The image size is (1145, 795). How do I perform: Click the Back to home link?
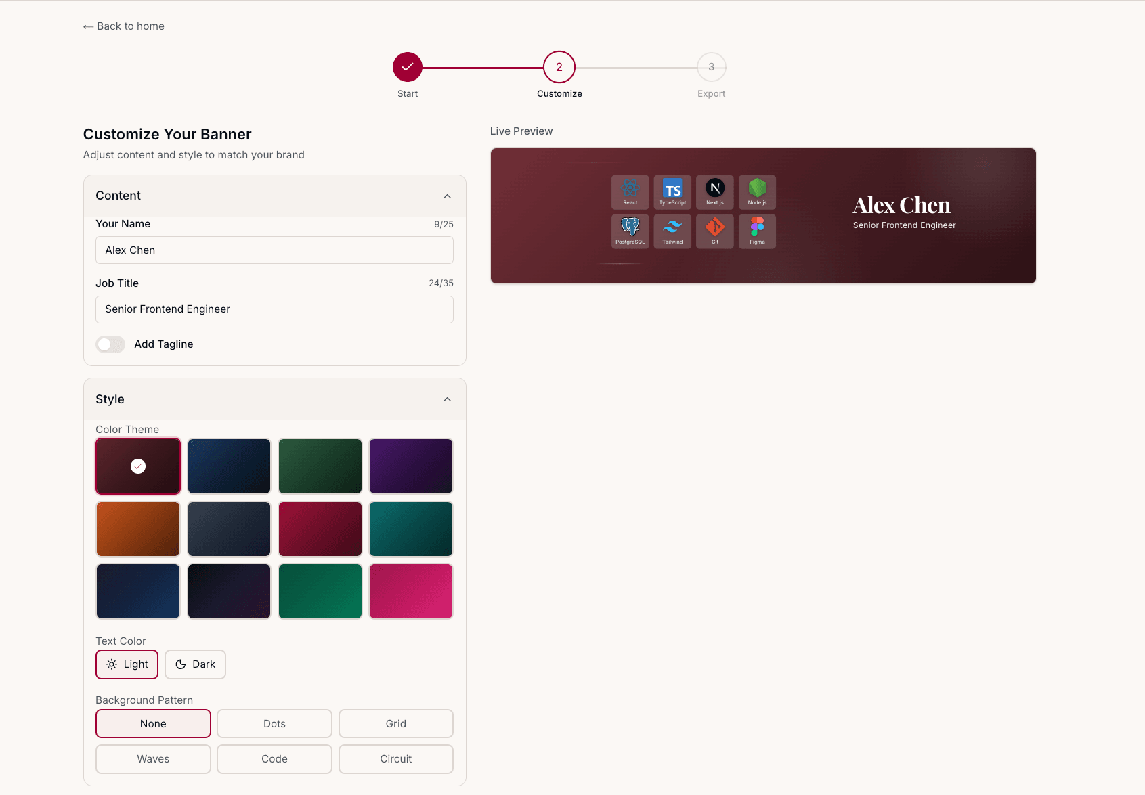pyautogui.click(x=123, y=26)
